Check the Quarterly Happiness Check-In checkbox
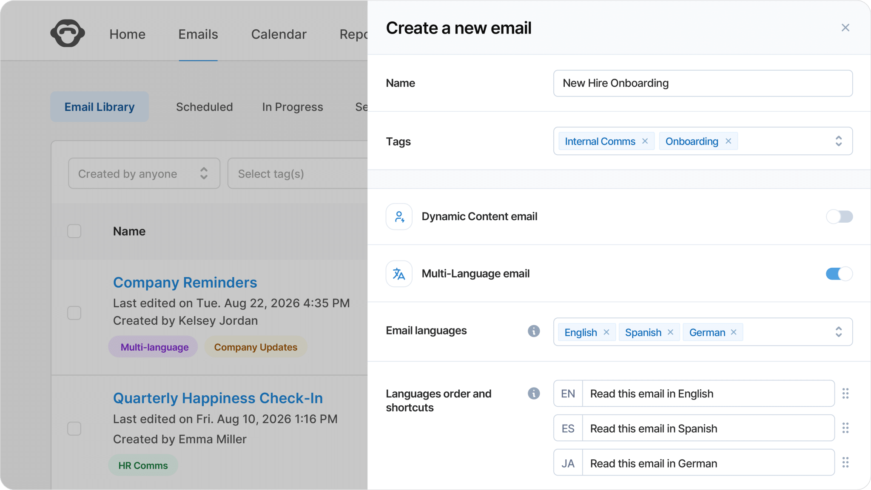Screen dimensions: 871x490 pos(74,428)
